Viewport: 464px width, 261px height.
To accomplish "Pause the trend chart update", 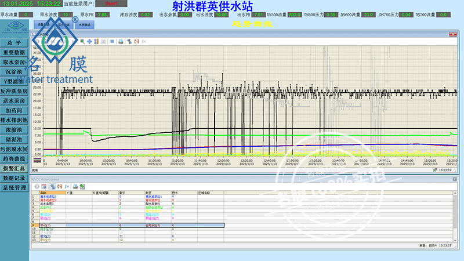I will 112,41.
